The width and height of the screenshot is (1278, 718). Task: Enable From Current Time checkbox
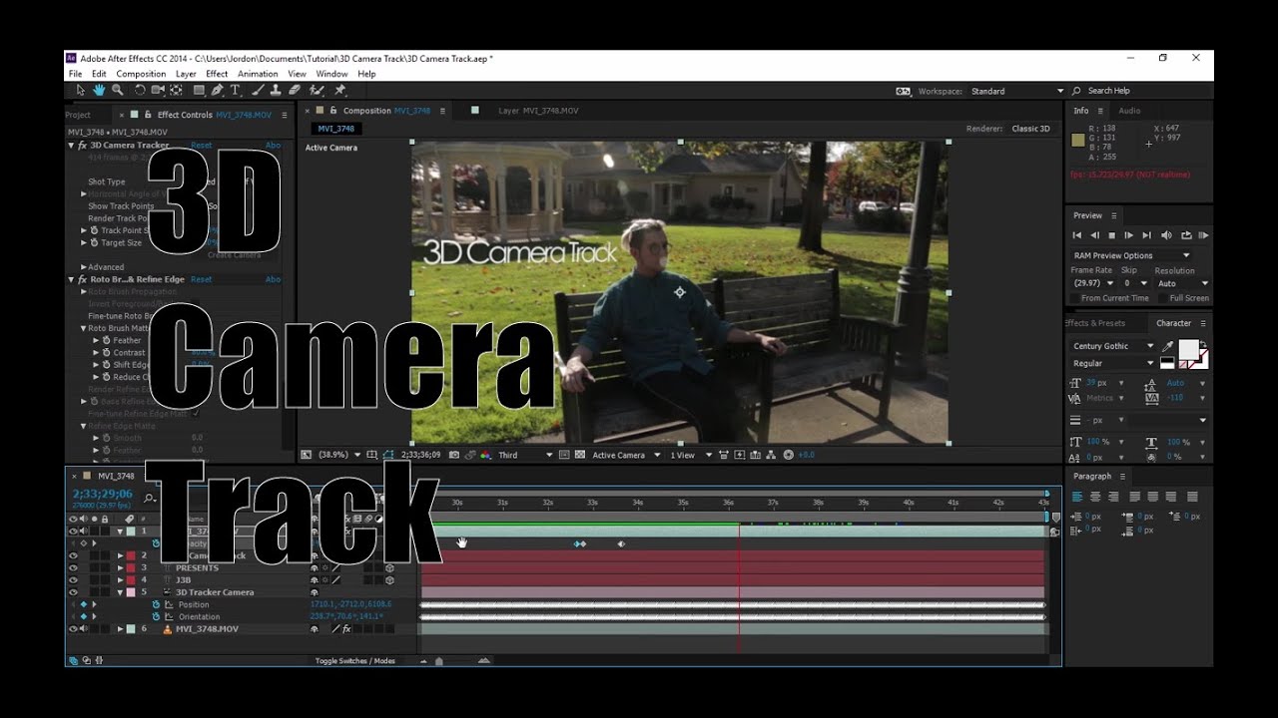pos(1076,298)
